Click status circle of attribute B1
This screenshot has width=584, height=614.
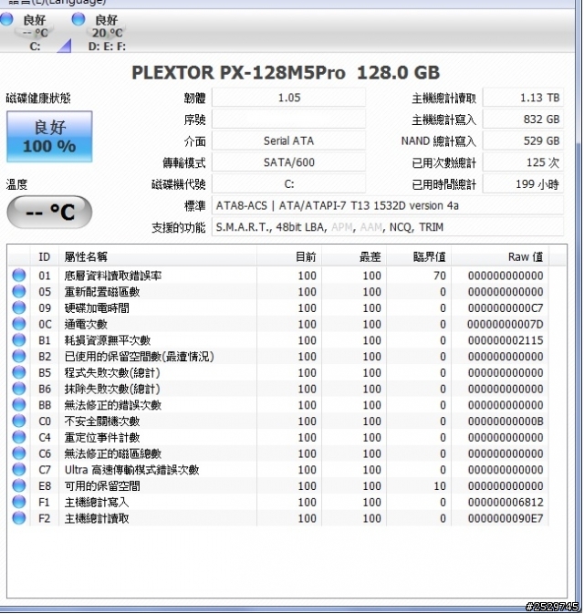(19, 340)
